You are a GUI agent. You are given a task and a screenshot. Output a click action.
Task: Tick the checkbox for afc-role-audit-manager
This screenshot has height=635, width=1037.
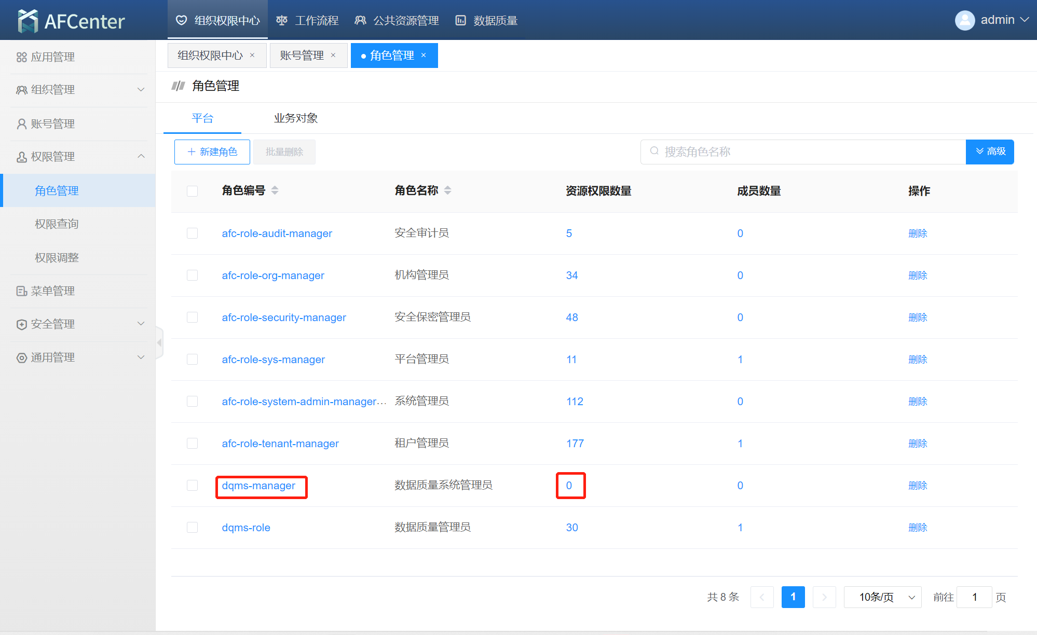click(192, 233)
